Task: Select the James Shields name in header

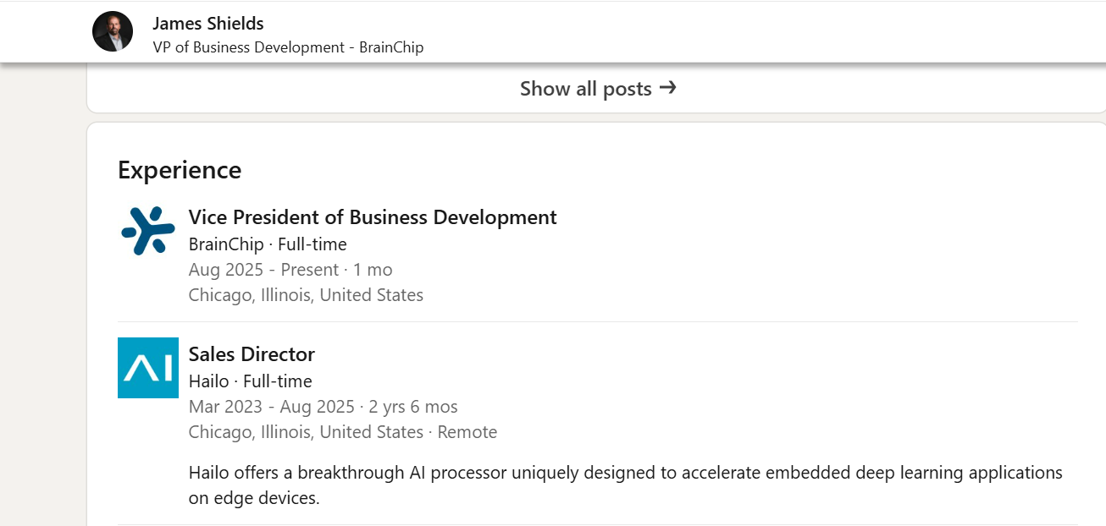Action: tap(208, 24)
